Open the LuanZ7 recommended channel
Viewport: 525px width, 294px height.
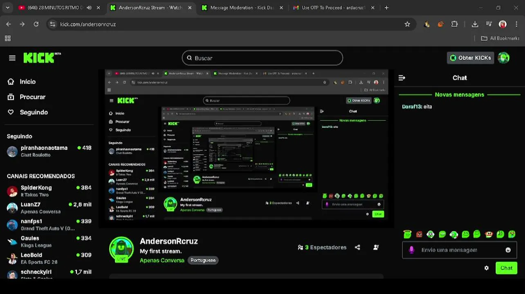(x=49, y=208)
